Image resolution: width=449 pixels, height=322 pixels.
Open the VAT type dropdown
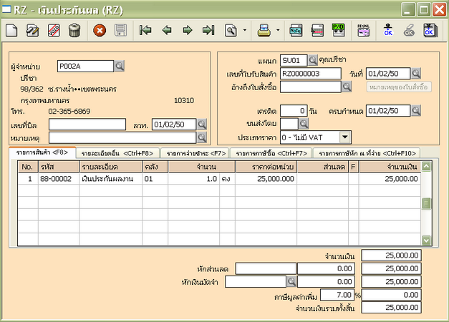click(344, 137)
